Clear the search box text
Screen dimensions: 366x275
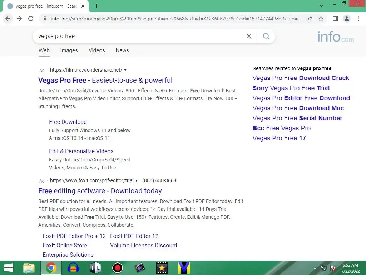[x=249, y=36]
